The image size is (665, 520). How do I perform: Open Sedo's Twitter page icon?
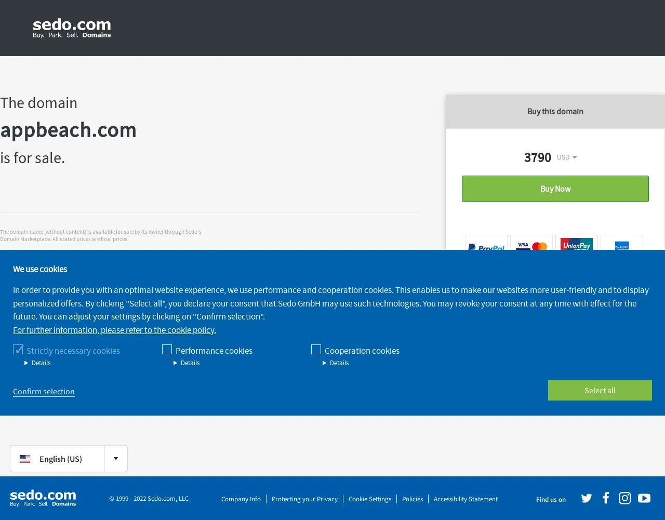[x=587, y=498]
